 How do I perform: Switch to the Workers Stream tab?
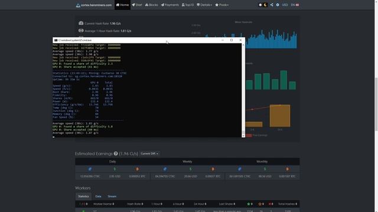coord(112,196)
